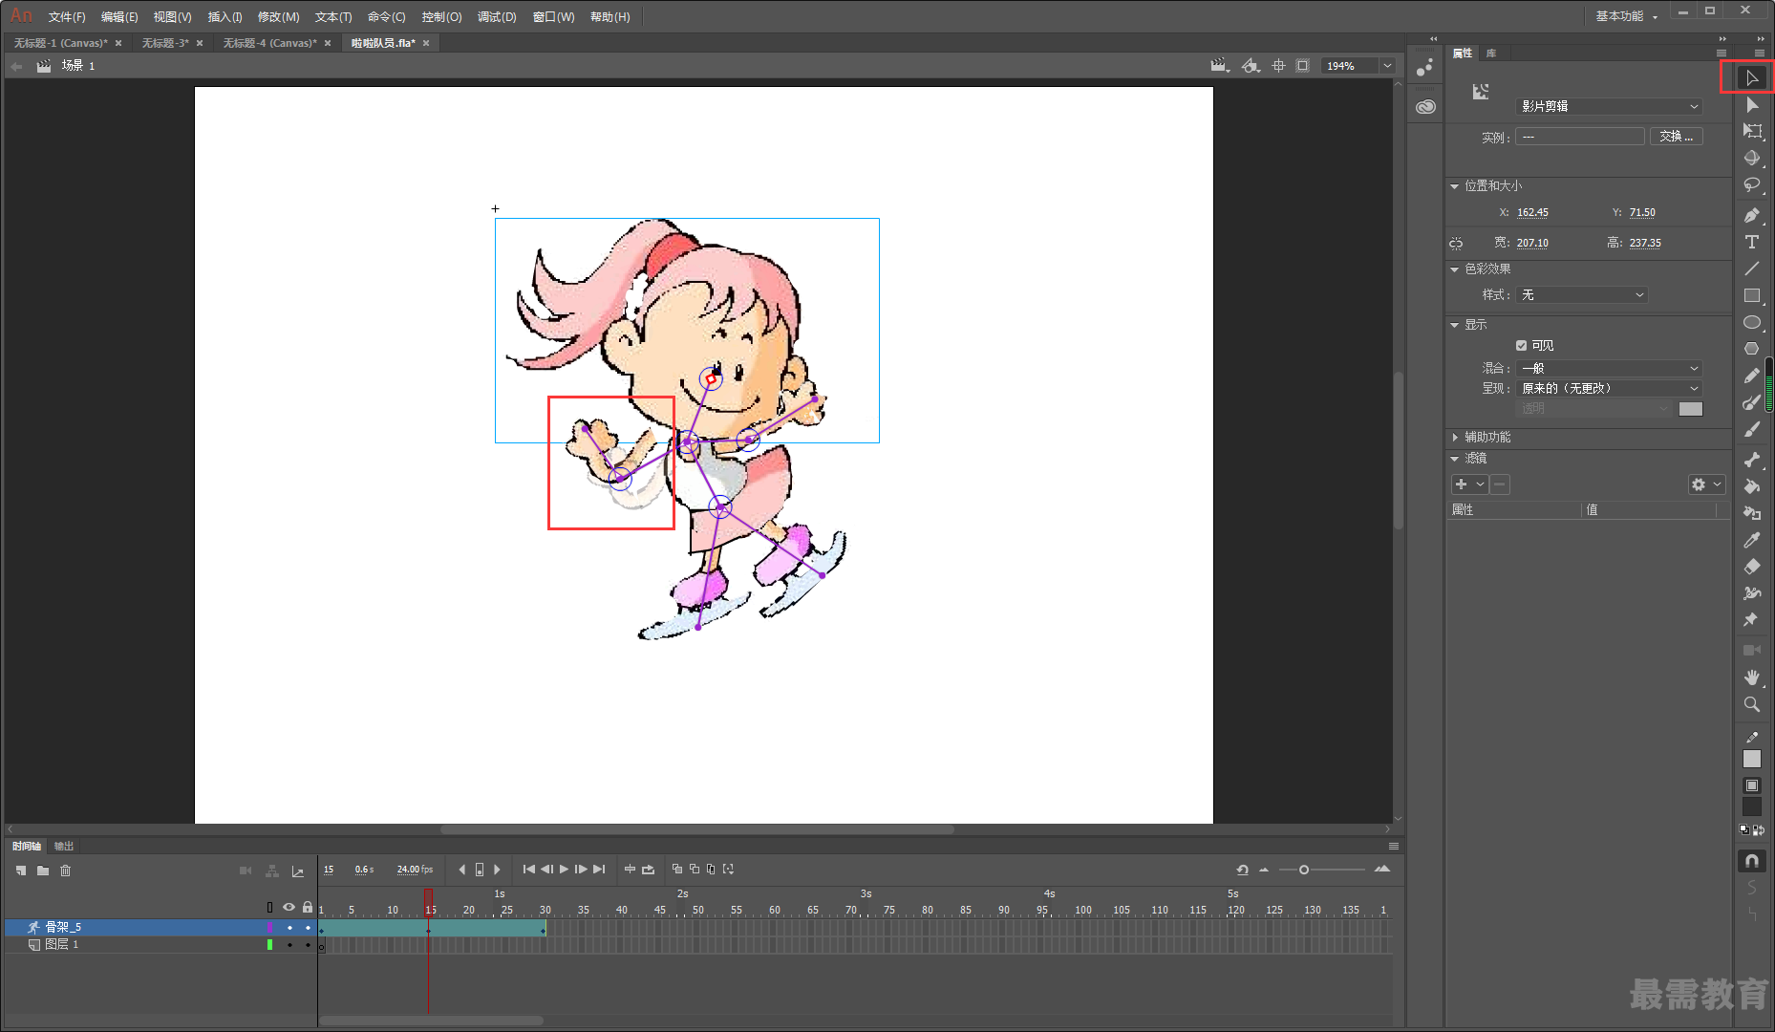
Task: Open the 基本功能 workspace dropdown
Action: [1626, 16]
